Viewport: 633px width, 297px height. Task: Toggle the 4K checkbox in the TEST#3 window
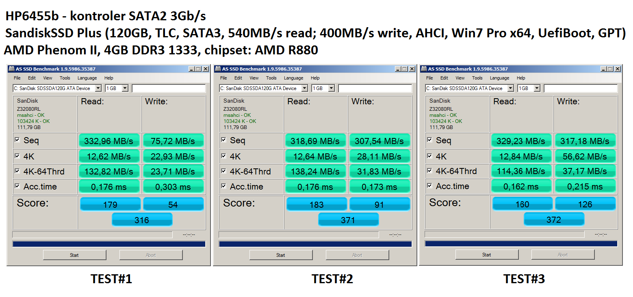tap(429, 155)
